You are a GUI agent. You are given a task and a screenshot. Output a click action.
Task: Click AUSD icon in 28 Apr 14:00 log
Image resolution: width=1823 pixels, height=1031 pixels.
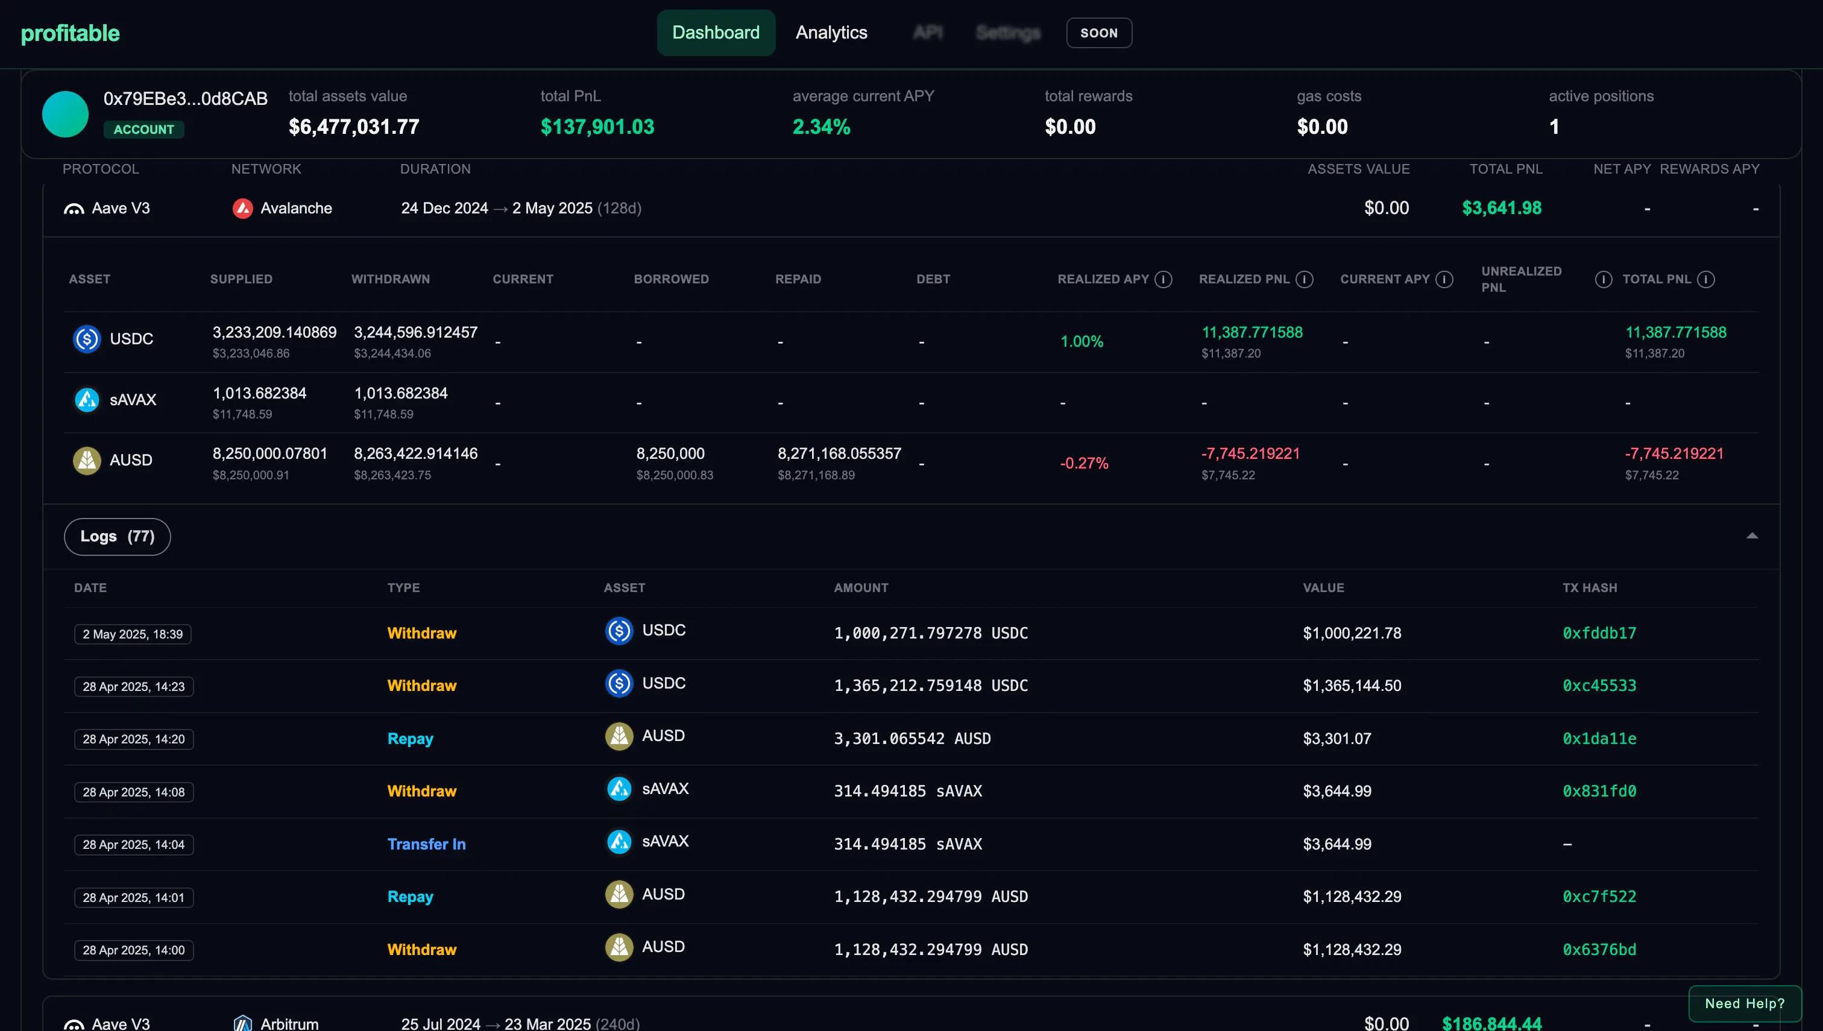[x=620, y=947]
